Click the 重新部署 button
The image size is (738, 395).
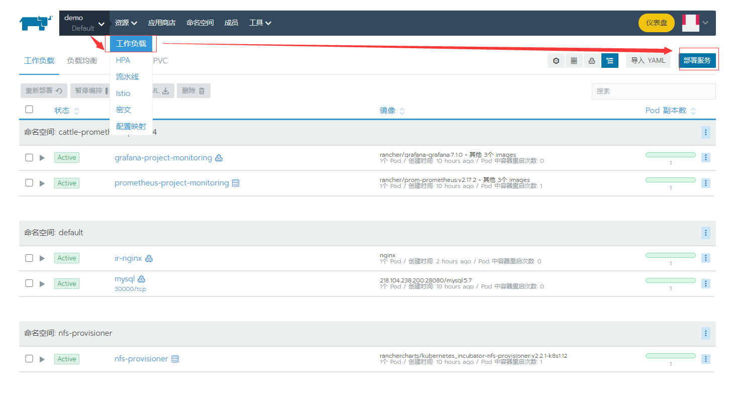pos(44,91)
